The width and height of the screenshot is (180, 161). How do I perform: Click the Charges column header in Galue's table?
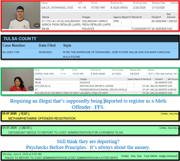[x=86, y=17]
